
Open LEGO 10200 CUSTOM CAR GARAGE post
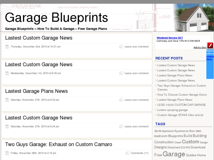(181, 105)
